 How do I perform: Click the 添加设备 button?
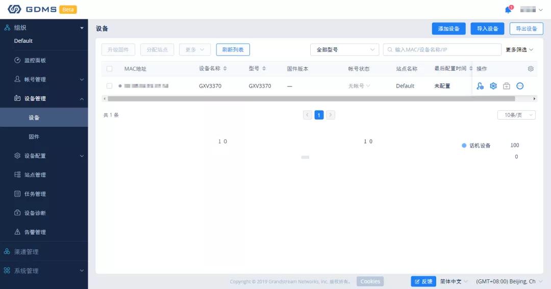449,28
